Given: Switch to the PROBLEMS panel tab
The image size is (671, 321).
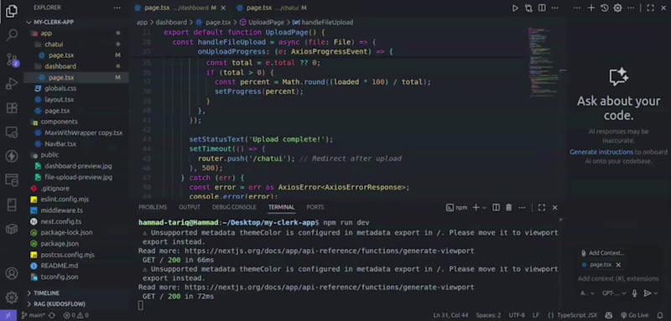Looking at the screenshot, I should tap(153, 207).
